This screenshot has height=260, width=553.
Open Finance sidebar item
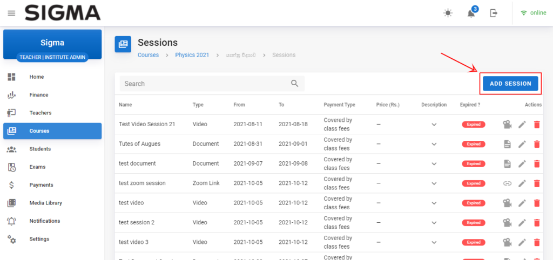52,95
